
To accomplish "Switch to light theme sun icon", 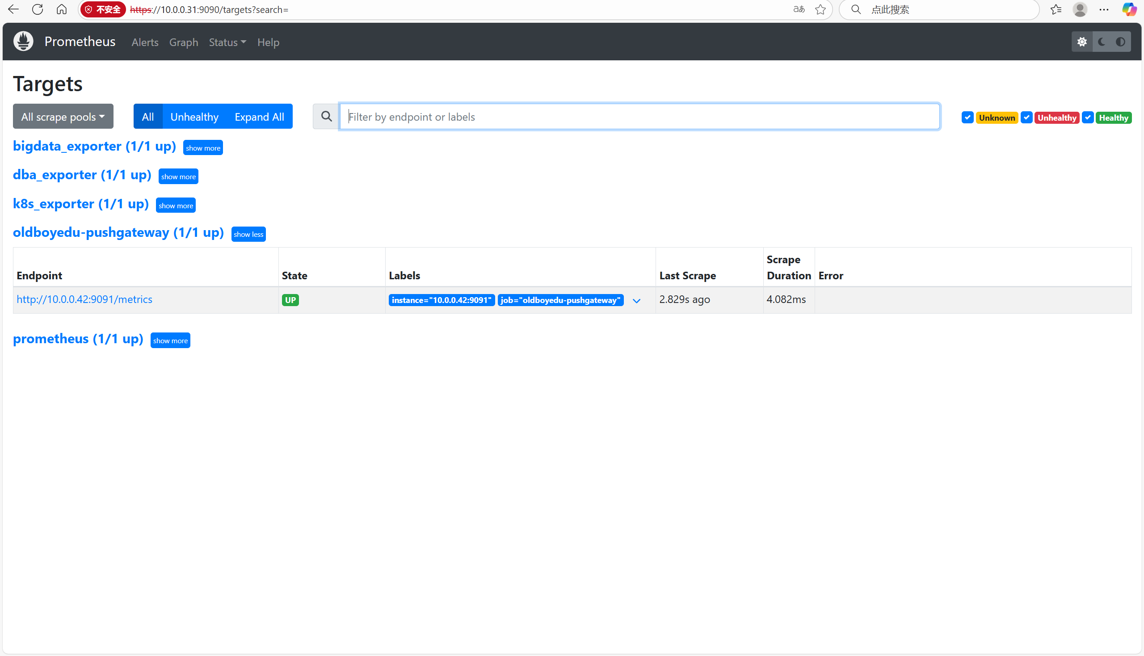I will (x=1082, y=42).
